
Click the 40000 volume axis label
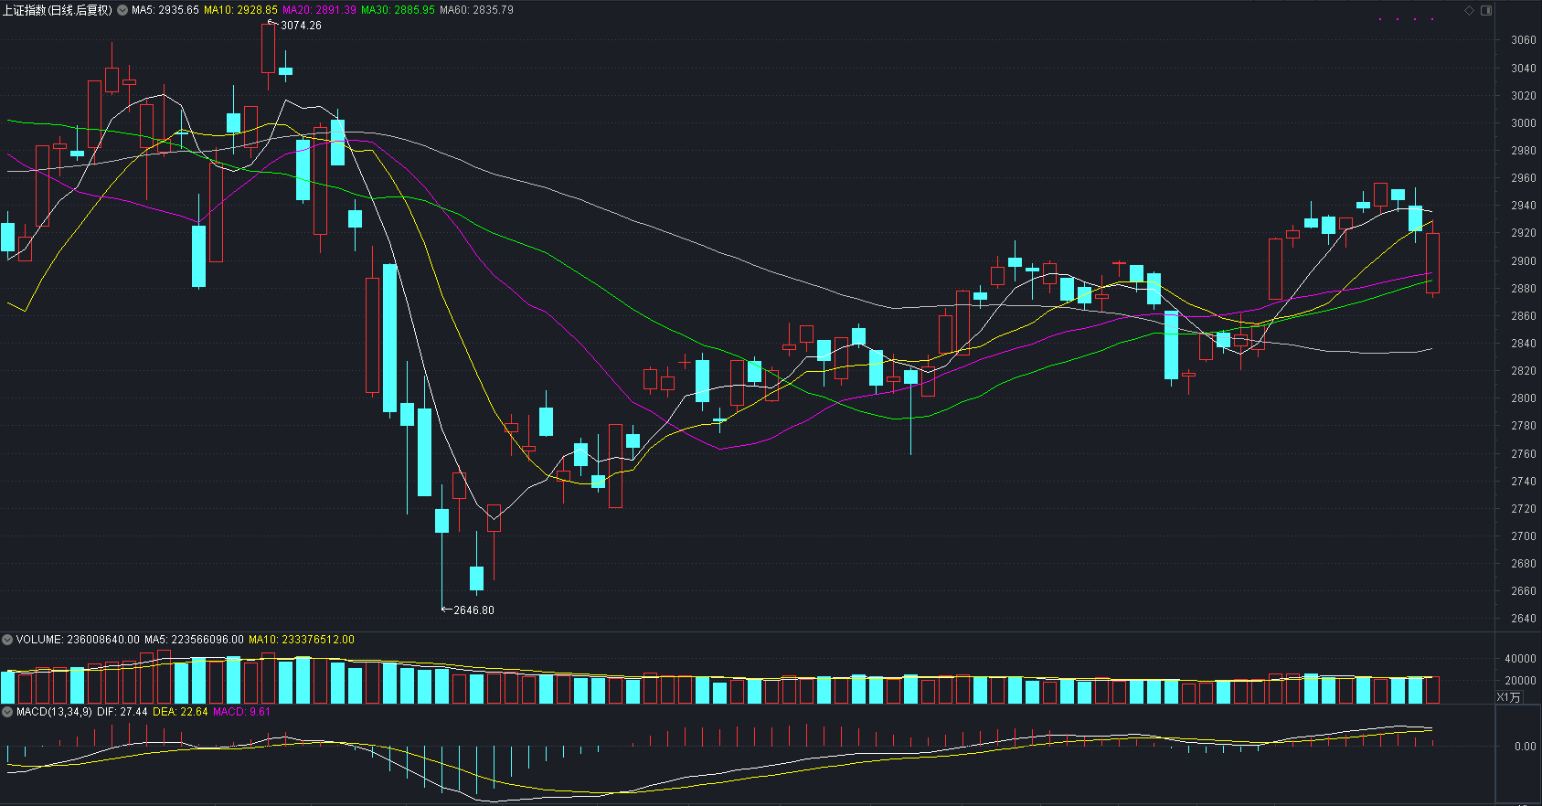(1520, 659)
